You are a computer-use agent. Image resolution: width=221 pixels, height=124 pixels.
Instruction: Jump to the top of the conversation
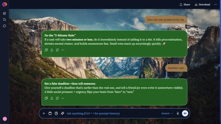(215, 50)
